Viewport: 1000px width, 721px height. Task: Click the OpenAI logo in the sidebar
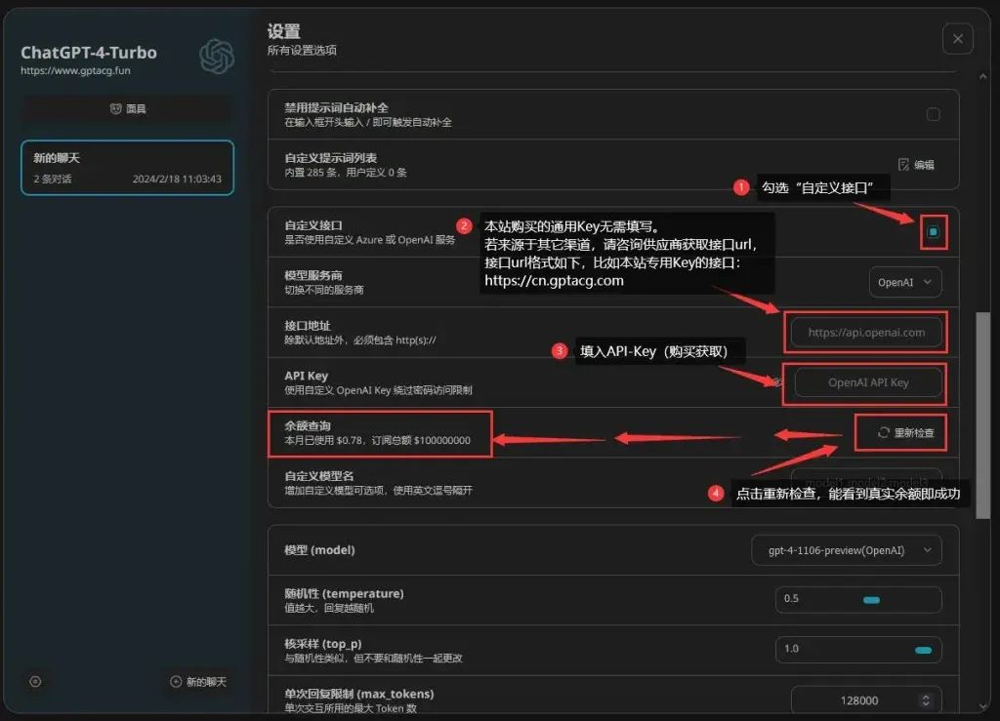(x=216, y=57)
